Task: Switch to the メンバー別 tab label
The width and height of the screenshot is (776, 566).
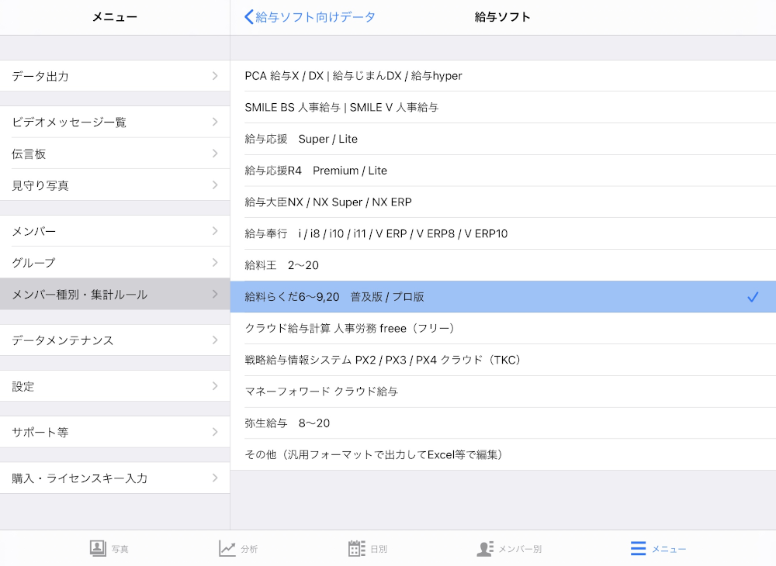Action: pyautogui.click(x=520, y=549)
